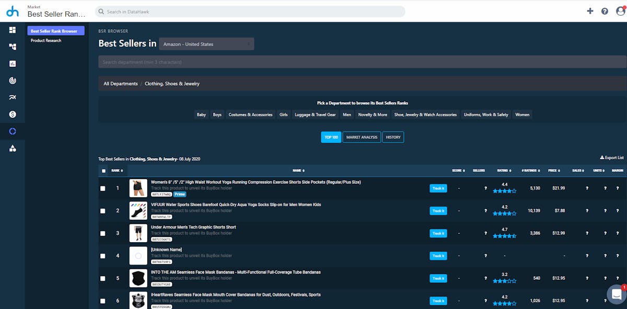Go to All Departments breadcrumb
The image size is (627, 309).
pos(121,84)
